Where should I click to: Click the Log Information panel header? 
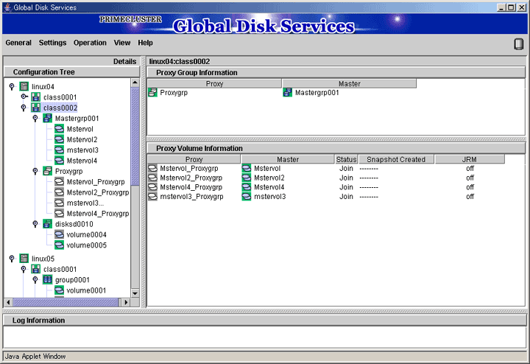265,320
